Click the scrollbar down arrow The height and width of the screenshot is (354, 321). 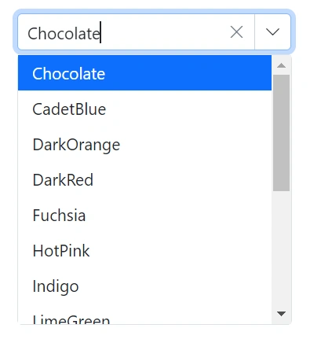281,314
